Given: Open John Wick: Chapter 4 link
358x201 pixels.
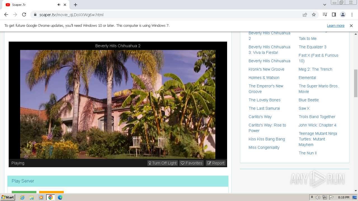Looking at the screenshot, I should (317, 125).
